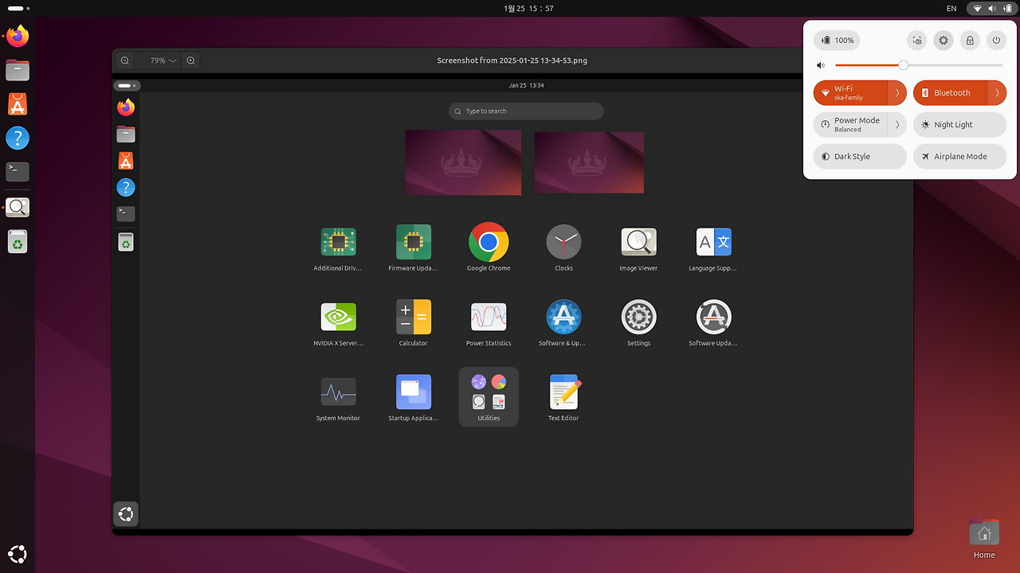The height and width of the screenshot is (573, 1020).
Task: Launch Firefox from the Ubuntu dock
Action: [18, 37]
